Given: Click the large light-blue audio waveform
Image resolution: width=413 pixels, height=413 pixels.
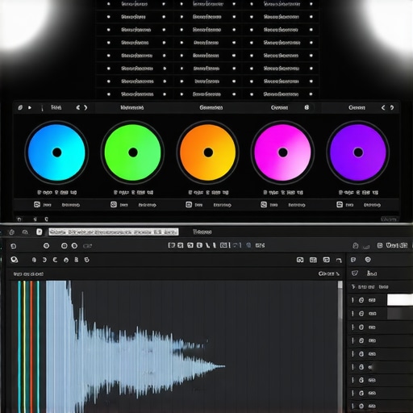Looking at the screenshot, I should pos(136,347).
